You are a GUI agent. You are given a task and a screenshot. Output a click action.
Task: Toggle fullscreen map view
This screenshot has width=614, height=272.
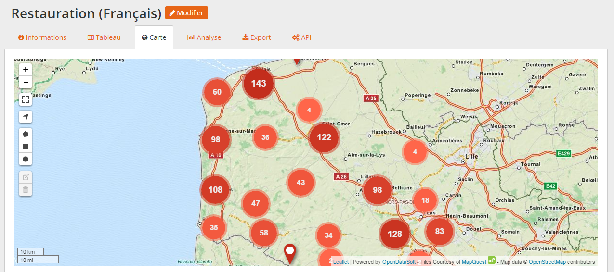click(26, 99)
